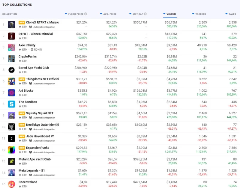Viewport: 240px width, 188px height.
Task: Open the Art Blocks collection link
Action: pos(26,91)
